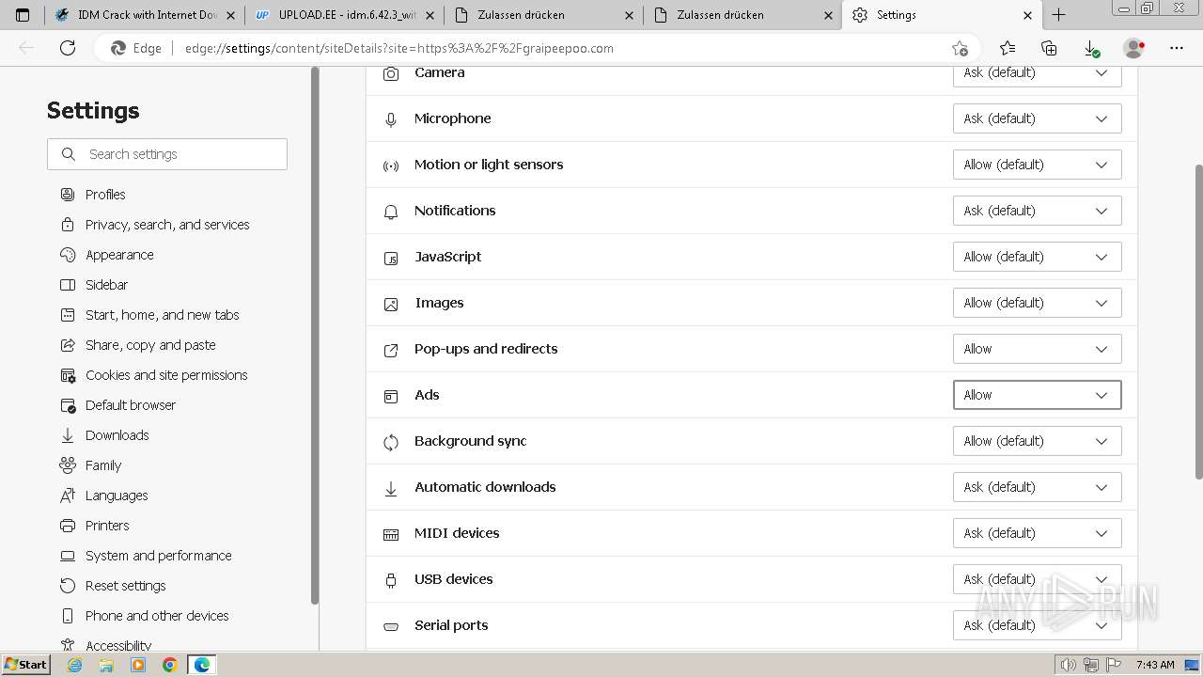The width and height of the screenshot is (1203, 677).
Task: Click the Microphone row icon
Action: 391,119
